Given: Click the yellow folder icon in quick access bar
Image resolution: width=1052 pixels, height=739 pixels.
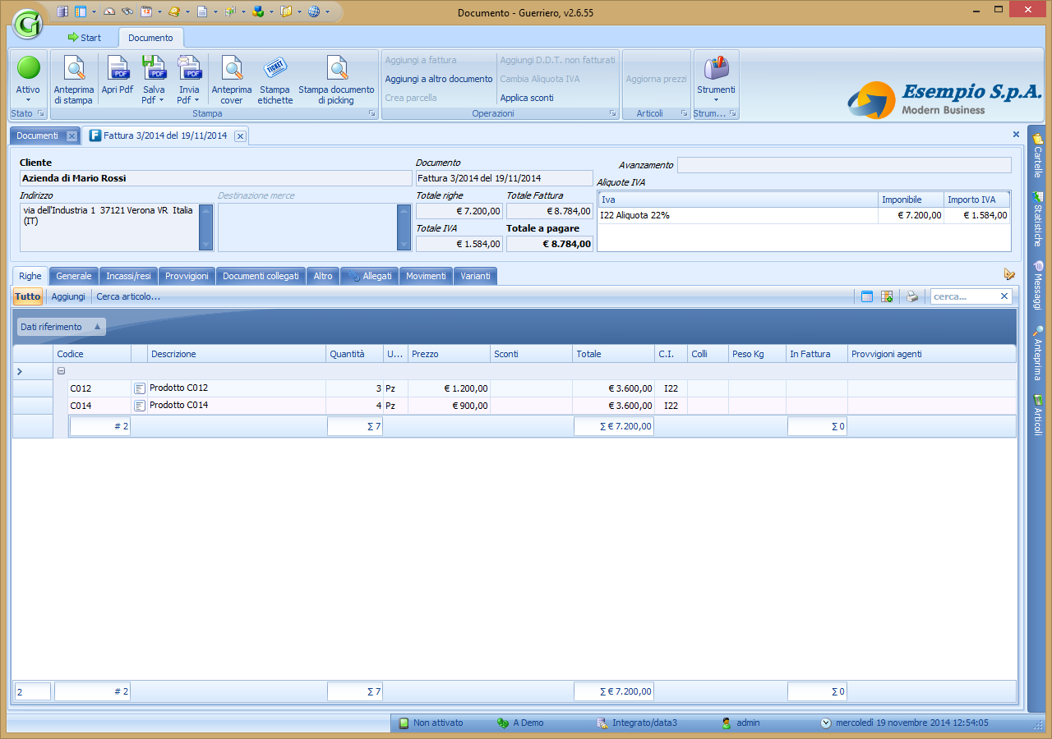Looking at the screenshot, I should click(x=286, y=11).
